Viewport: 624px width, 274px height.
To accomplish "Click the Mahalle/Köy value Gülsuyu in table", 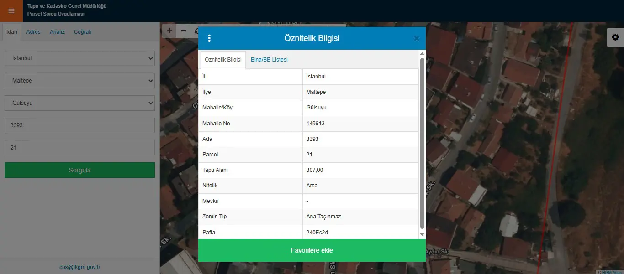I will point(317,108).
